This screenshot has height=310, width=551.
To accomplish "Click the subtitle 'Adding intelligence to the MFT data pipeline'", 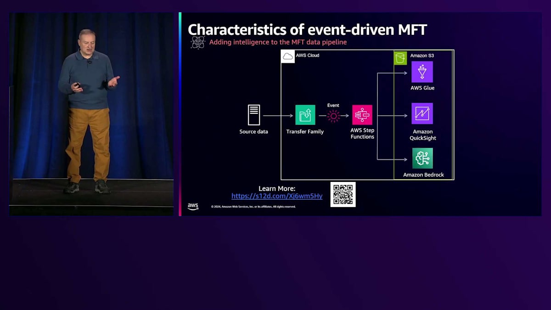I will point(278,42).
